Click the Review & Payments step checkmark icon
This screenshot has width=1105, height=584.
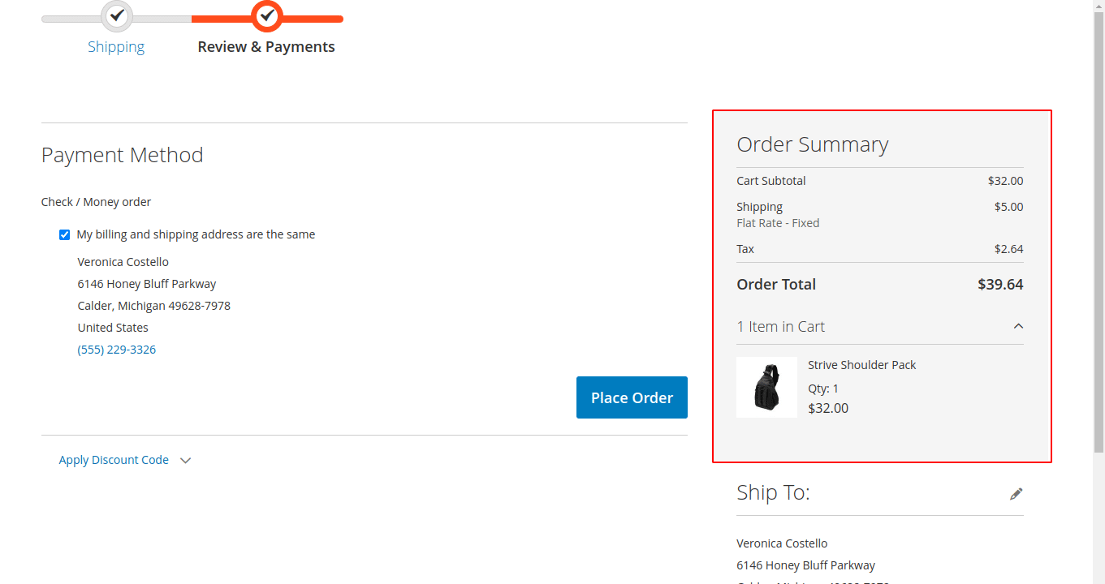(267, 15)
